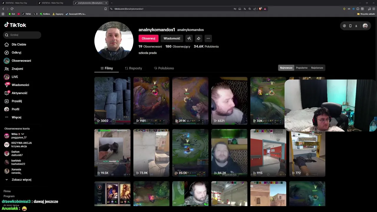Sort videos by Najnowsze
The width and height of the screenshot is (377, 212).
(x=286, y=68)
